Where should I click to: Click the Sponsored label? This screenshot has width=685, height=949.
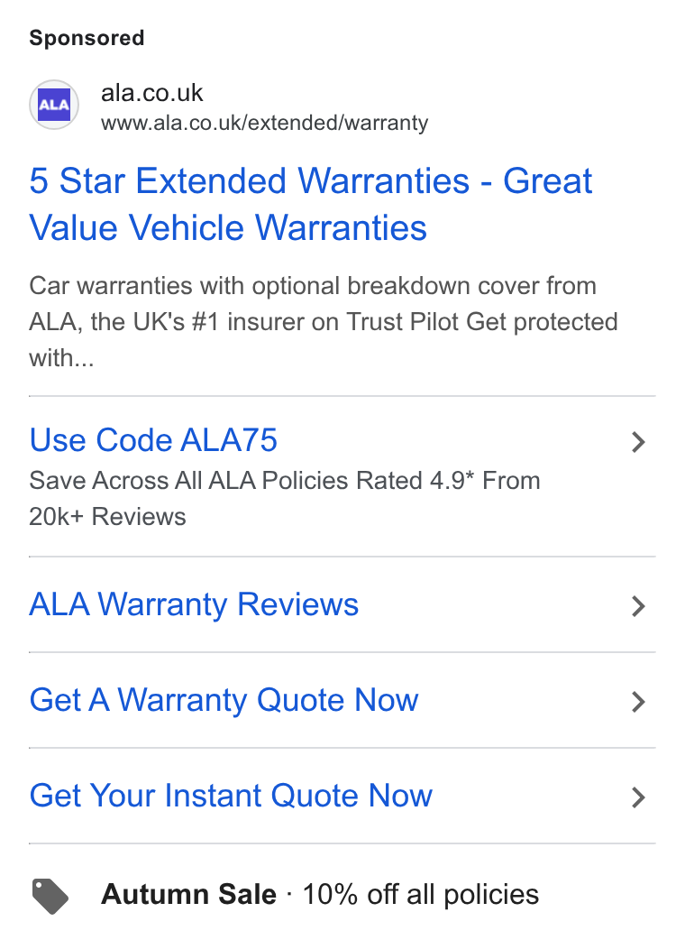(87, 38)
